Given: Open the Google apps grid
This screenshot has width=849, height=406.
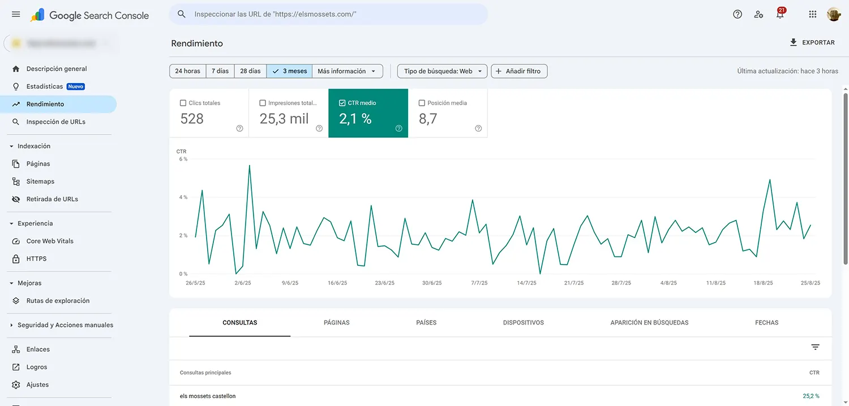Looking at the screenshot, I should (812, 14).
